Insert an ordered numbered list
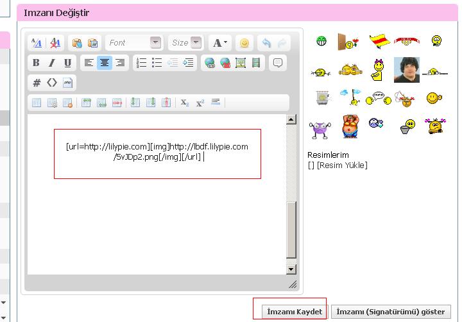 pos(142,63)
